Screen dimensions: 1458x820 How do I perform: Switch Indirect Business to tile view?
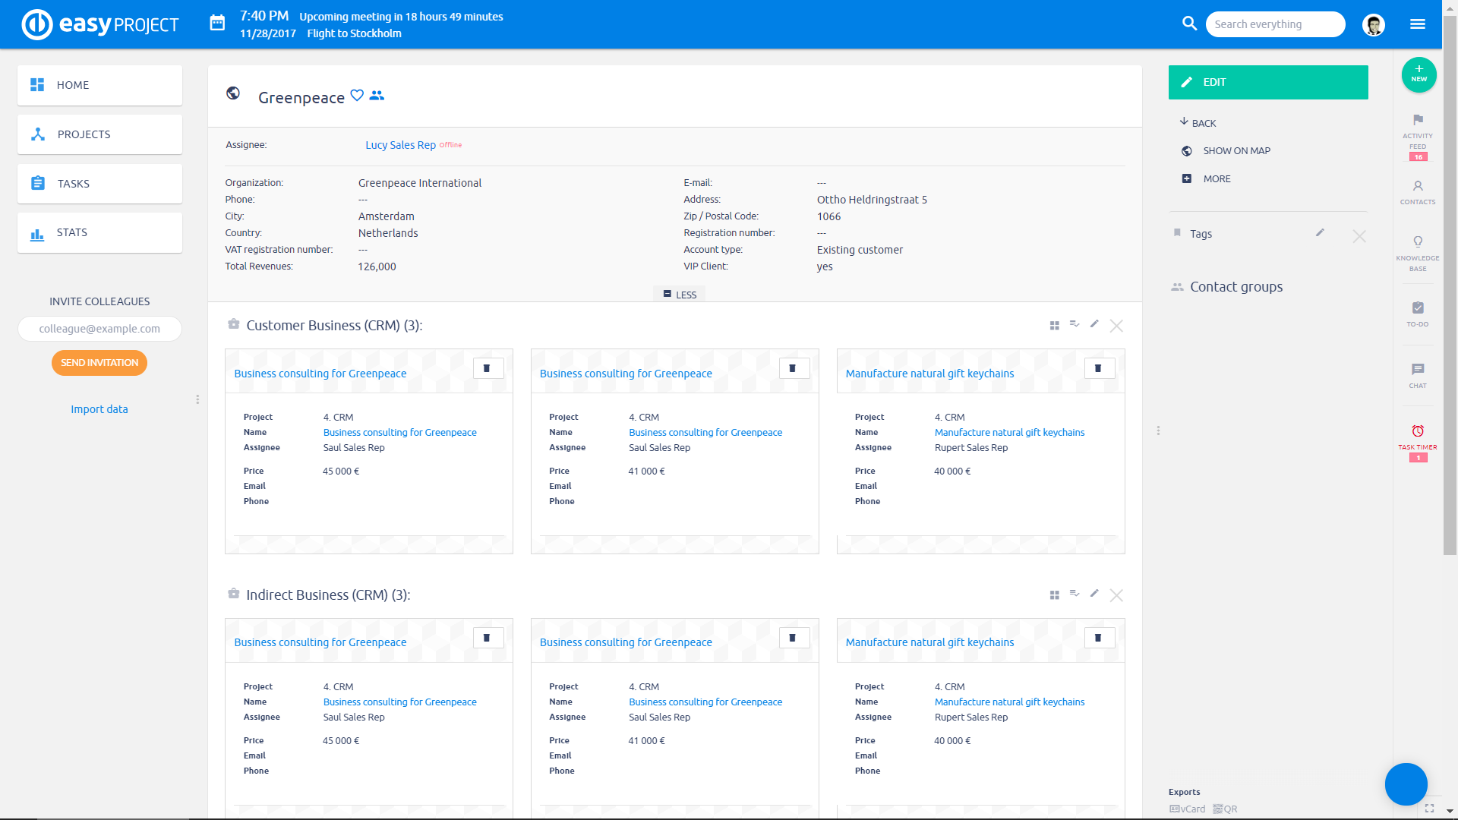click(x=1054, y=595)
